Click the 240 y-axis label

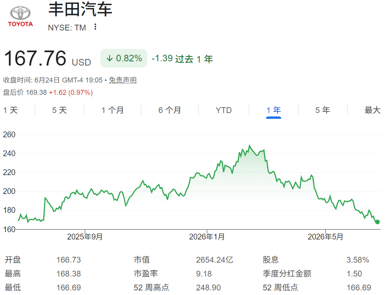coord(9,153)
